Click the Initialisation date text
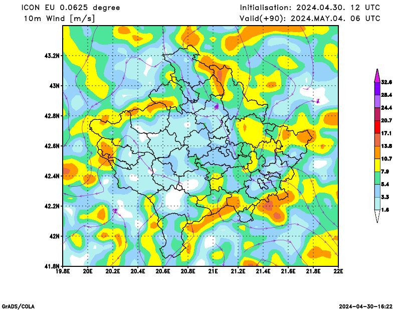 tap(310, 8)
